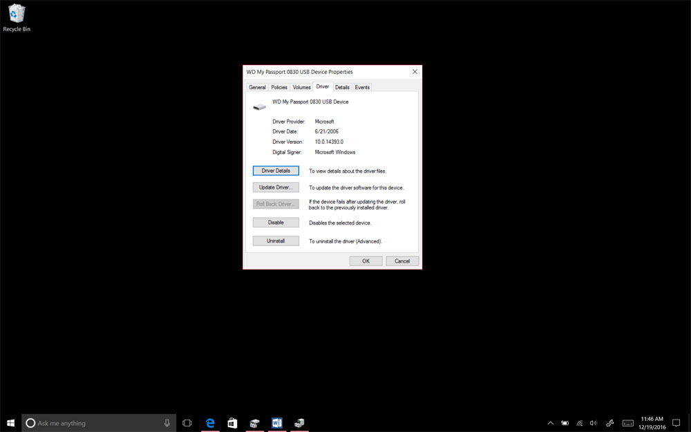Click the Update Driver button
The width and height of the screenshot is (691, 432).
pyautogui.click(x=276, y=187)
